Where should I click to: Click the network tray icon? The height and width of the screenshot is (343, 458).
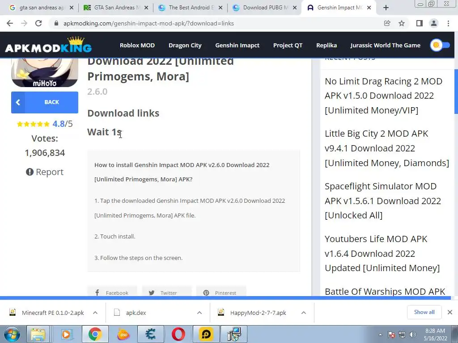[402, 335]
